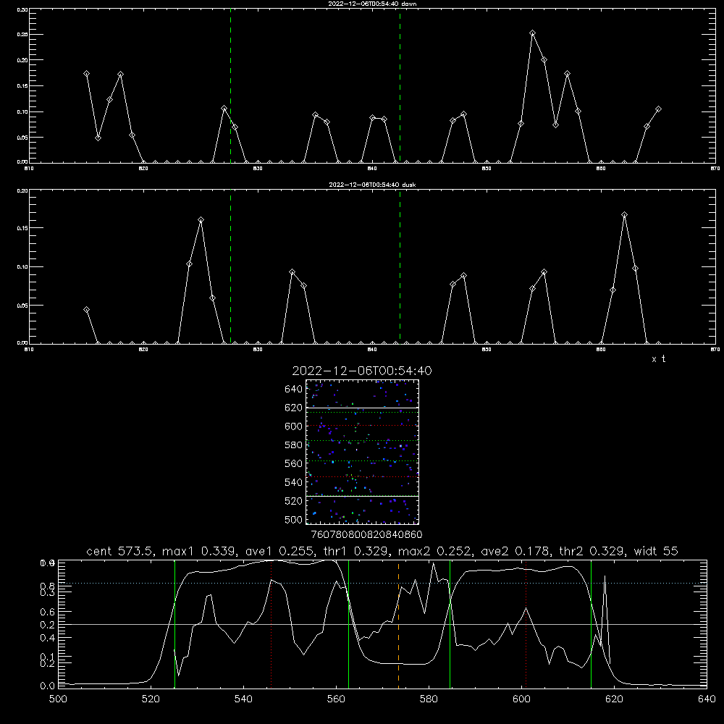Click the tallest peak marker near 862 in dusk plot

(x=624, y=215)
